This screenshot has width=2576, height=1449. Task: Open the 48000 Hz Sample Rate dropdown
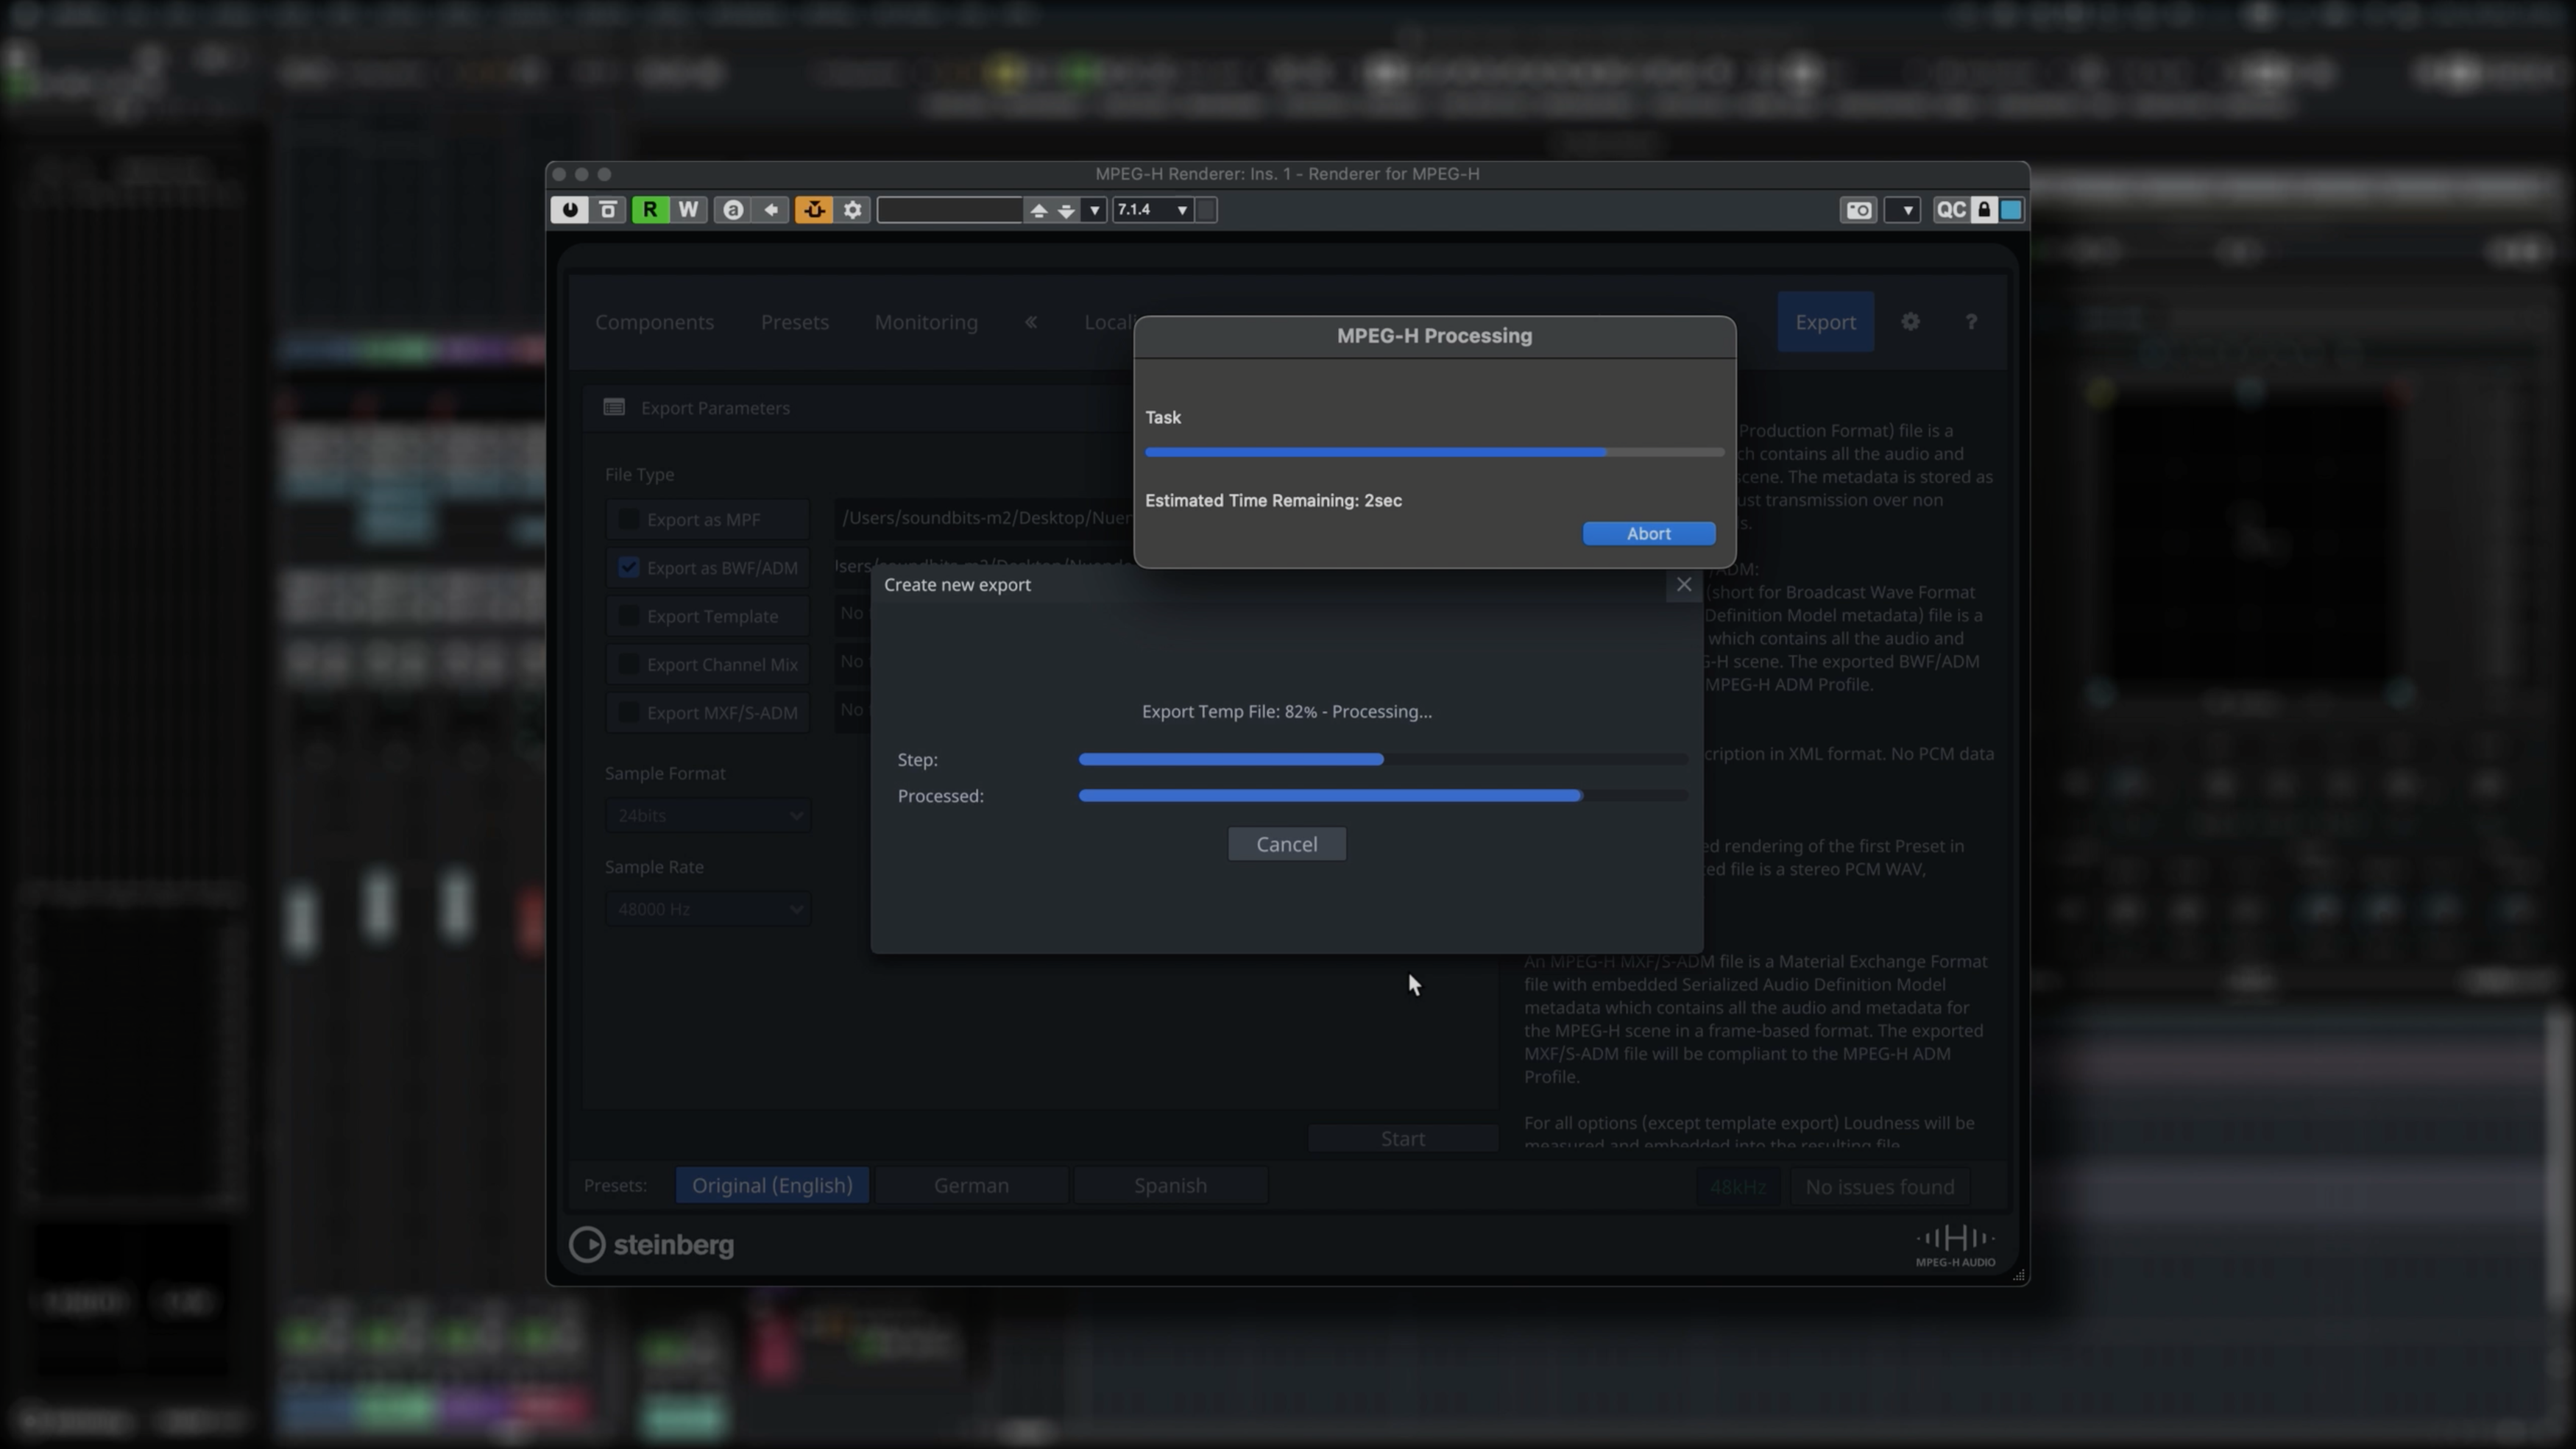pos(707,909)
